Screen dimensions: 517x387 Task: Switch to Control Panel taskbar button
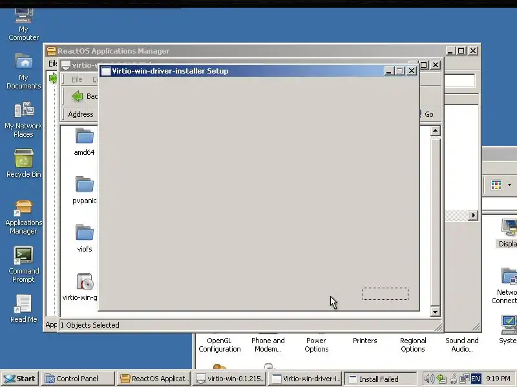78,379
